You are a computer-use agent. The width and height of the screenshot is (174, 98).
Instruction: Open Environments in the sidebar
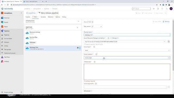pyautogui.click(x=8, y=39)
